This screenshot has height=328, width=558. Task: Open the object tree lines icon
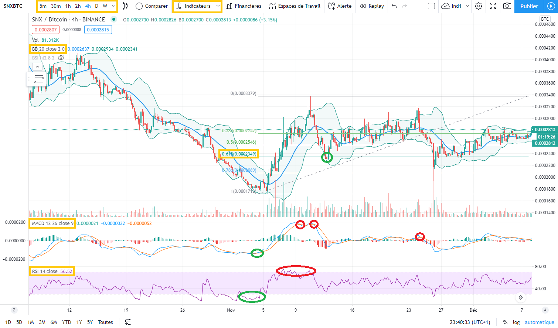click(x=39, y=79)
